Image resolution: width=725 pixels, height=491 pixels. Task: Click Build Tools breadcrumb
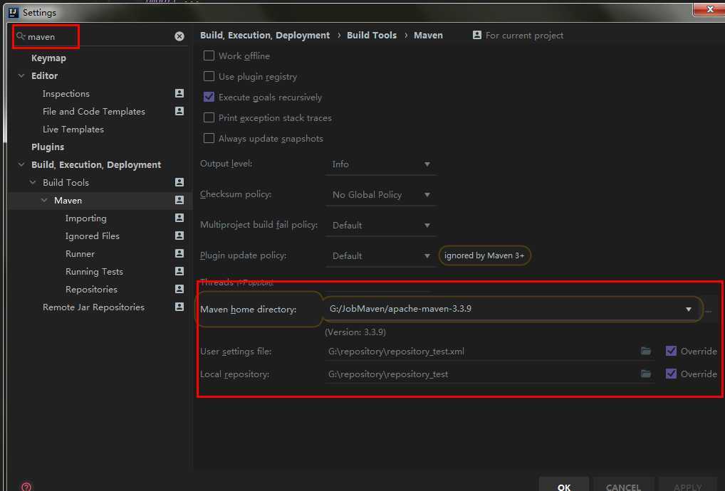point(372,35)
